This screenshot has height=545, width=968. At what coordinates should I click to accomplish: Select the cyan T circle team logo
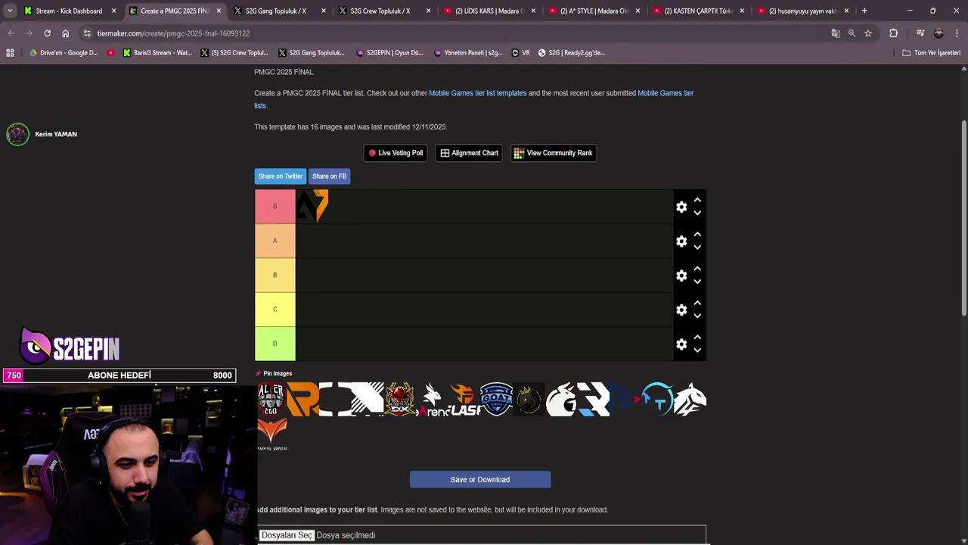coord(657,399)
